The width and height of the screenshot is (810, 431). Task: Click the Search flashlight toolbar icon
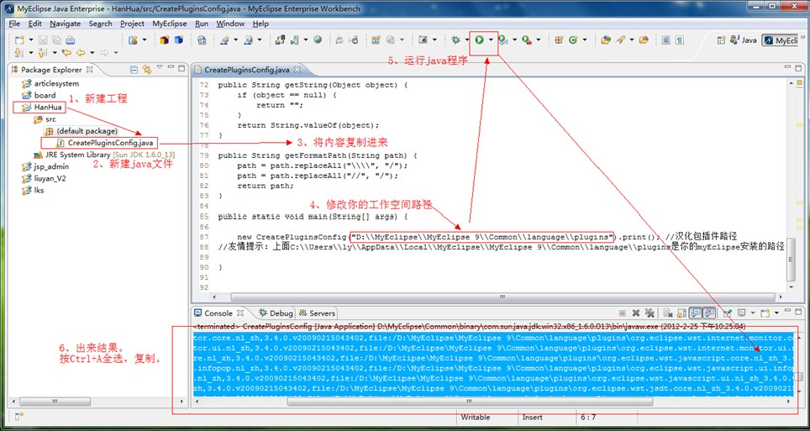pyautogui.click(x=620, y=39)
